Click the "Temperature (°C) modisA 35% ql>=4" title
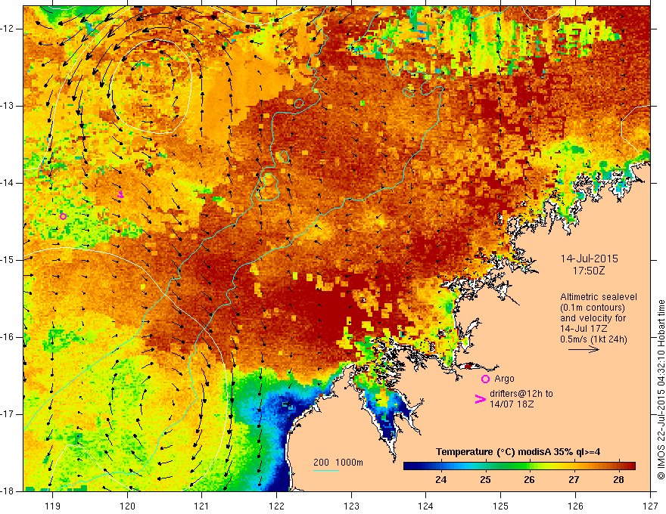The height and width of the screenshot is (514, 666). click(x=518, y=452)
